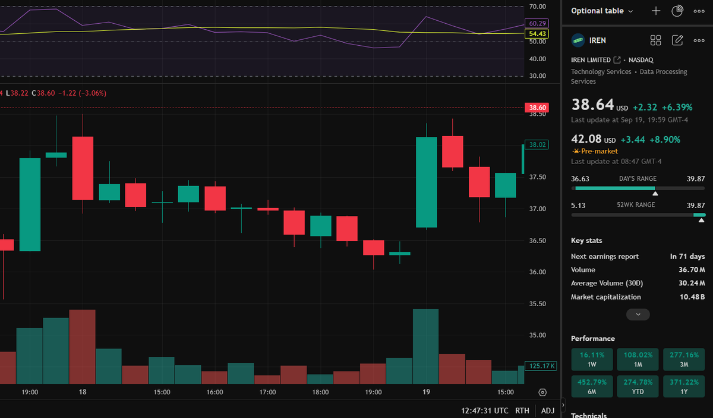Add a symbol with the plus icon
713x418 pixels.
[656, 11]
